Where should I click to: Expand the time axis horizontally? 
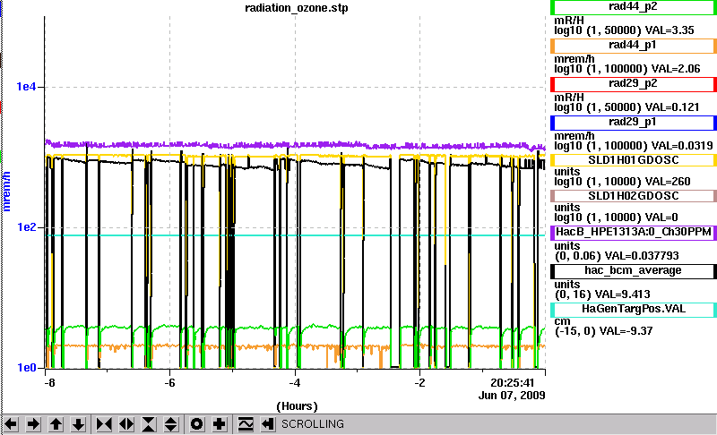[x=126, y=424]
